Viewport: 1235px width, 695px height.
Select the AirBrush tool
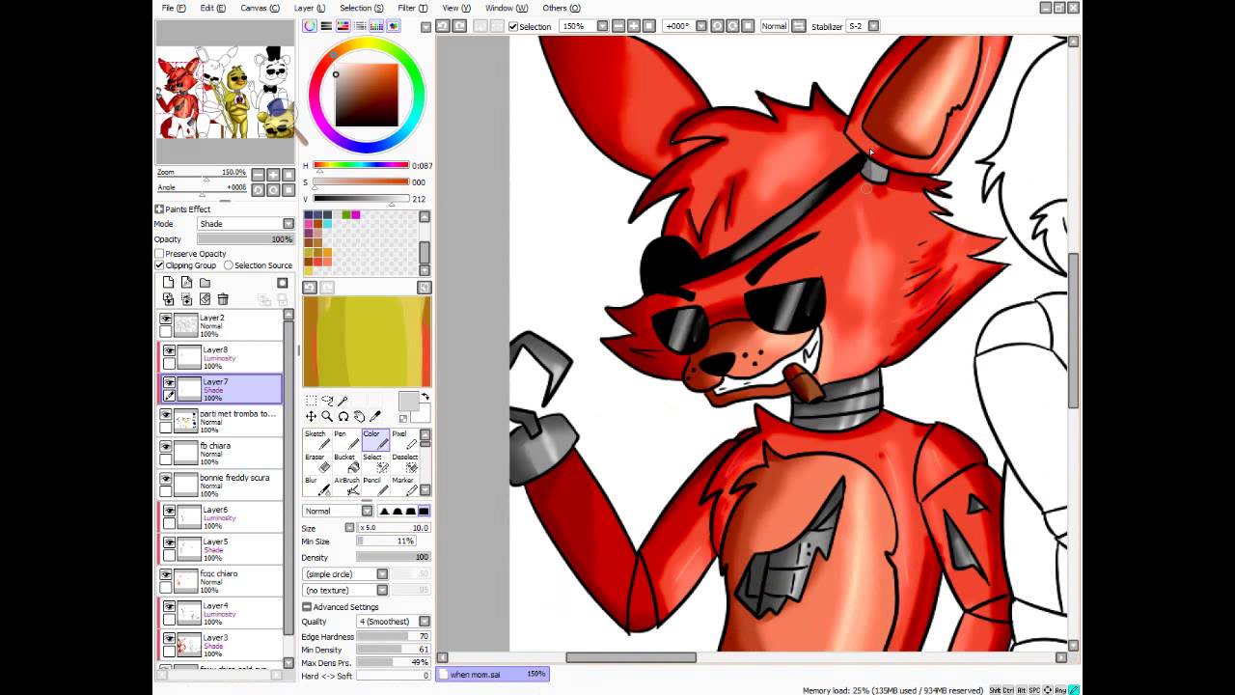pos(344,486)
